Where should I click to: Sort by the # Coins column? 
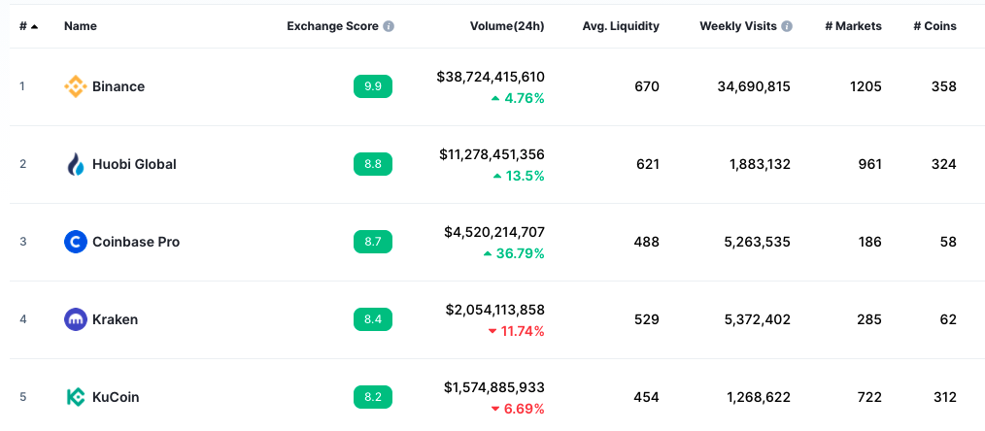click(x=934, y=26)
